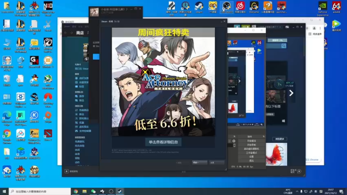
Task: Click the bookmark star in Chrome's address bar
Action: tap(307, 28)
